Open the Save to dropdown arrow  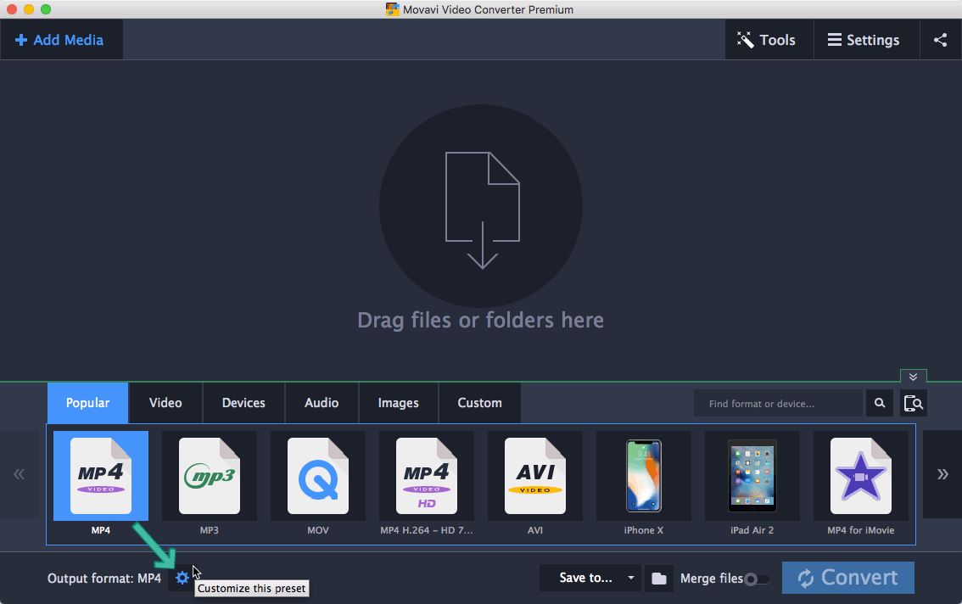tap(630, 578)
